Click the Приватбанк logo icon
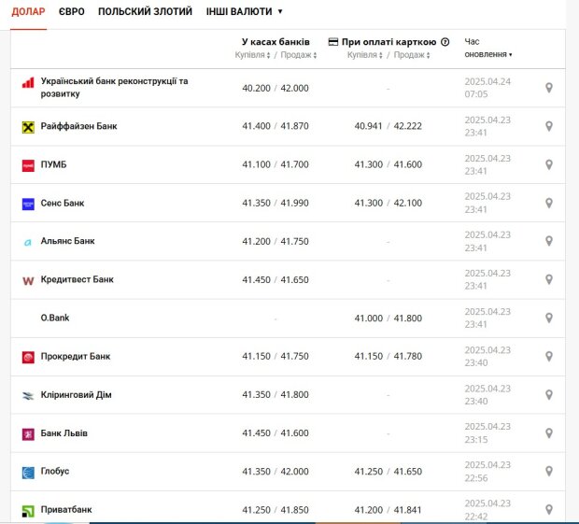The image size is (579, 524). [28, 511]
